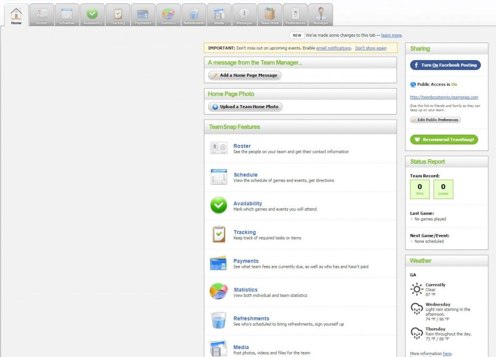The width and height of the screenshot is (496, 357).
Task: Open the teenboystennis.teamsnap.com public link
Action: point(444,97)
